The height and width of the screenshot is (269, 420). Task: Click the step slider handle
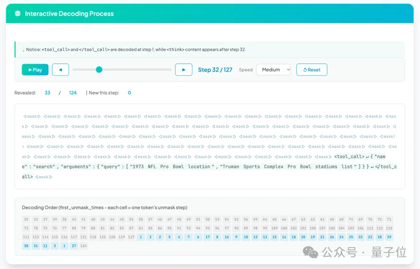[x=99, y=70]
